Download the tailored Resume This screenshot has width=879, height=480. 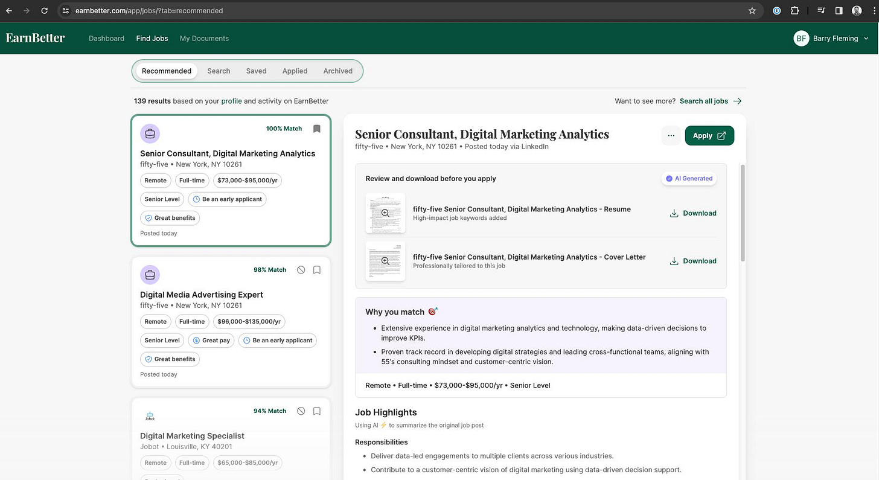pyautogui.click(x=693, y=213)
